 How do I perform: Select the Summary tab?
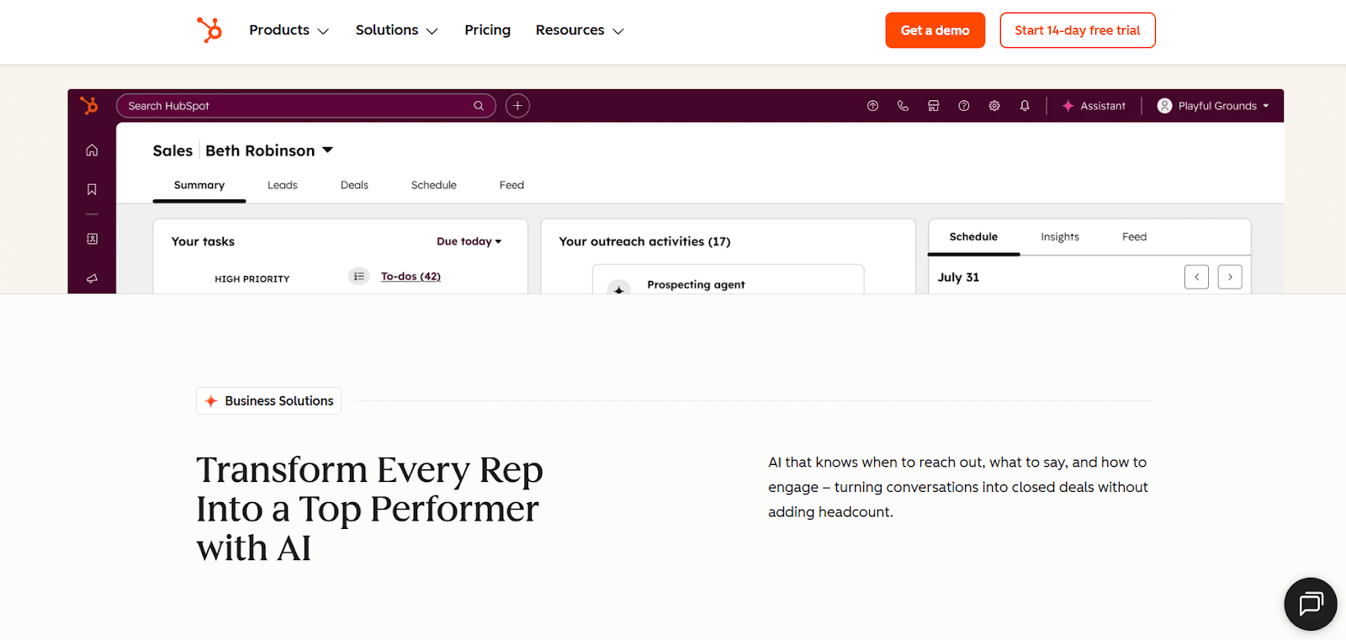(199, 185)
